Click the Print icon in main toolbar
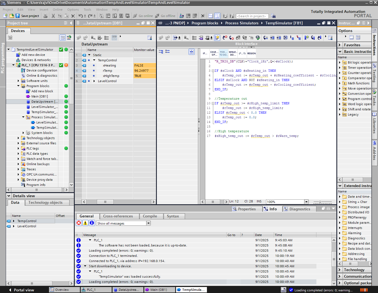The image size is (378, 293). [45, 16]
